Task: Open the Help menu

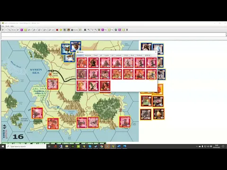Action: 12,26
